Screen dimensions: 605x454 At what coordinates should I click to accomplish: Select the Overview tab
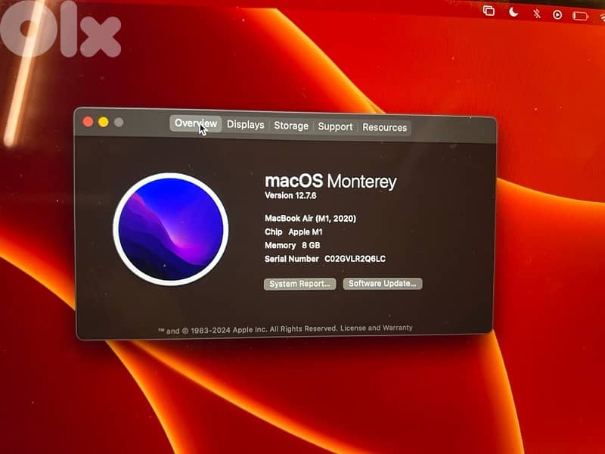195,123
